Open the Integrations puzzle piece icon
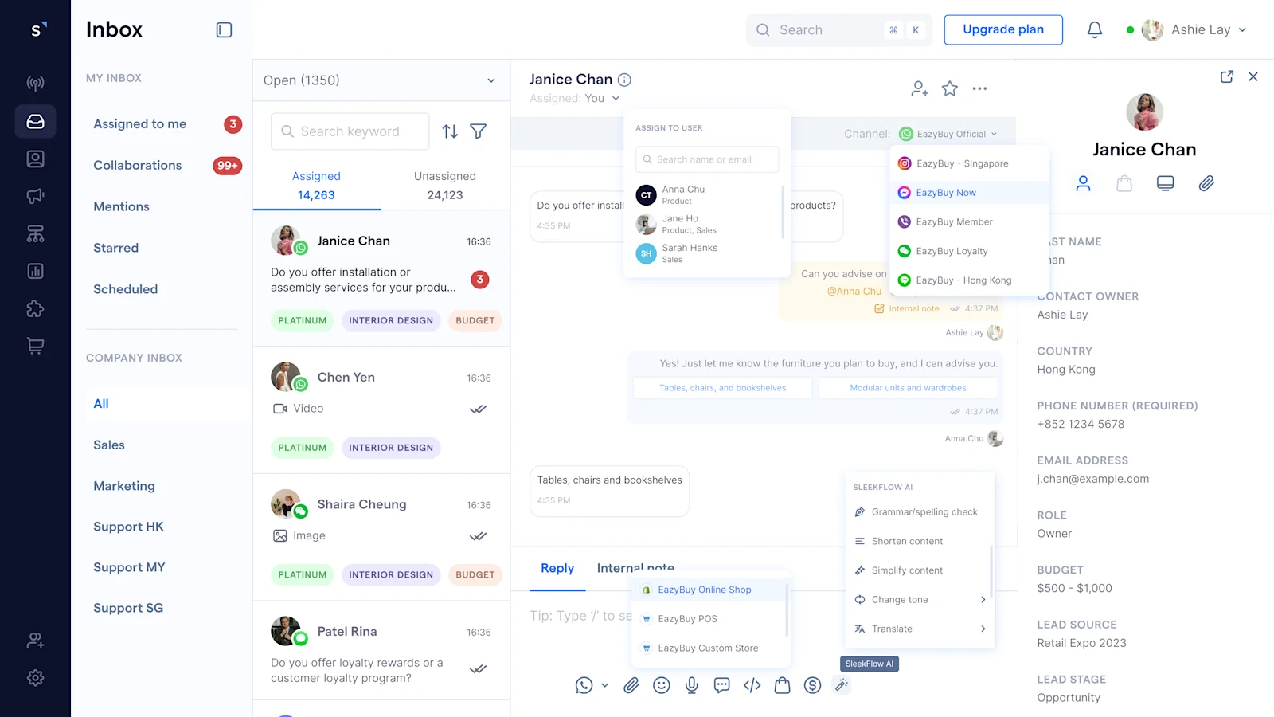 coord(35,309)
